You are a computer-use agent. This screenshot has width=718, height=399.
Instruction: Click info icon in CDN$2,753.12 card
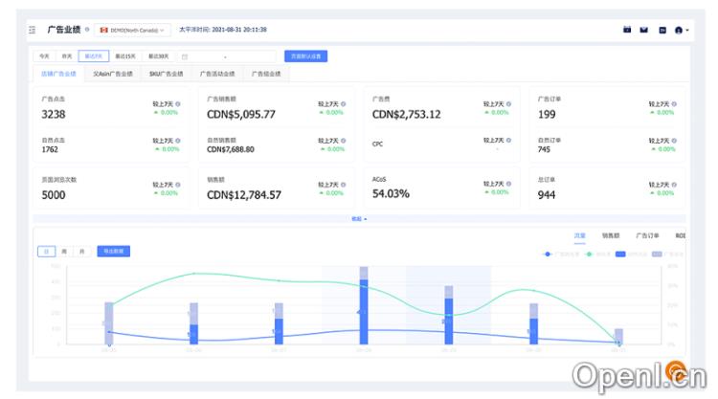tap(508, 104)
